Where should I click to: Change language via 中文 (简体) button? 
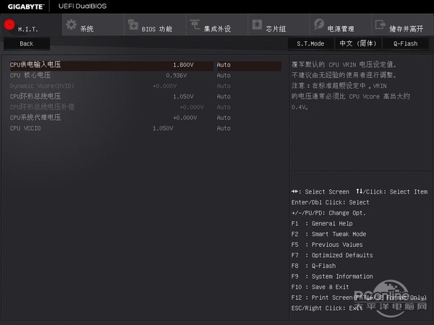click(x=358, y=43)
